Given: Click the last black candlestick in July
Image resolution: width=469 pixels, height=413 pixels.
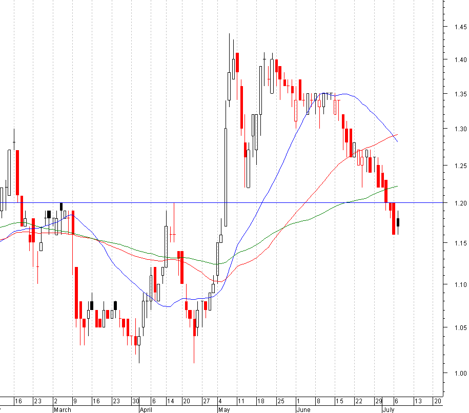Looking at the screenshot, I should coord(398,222).
